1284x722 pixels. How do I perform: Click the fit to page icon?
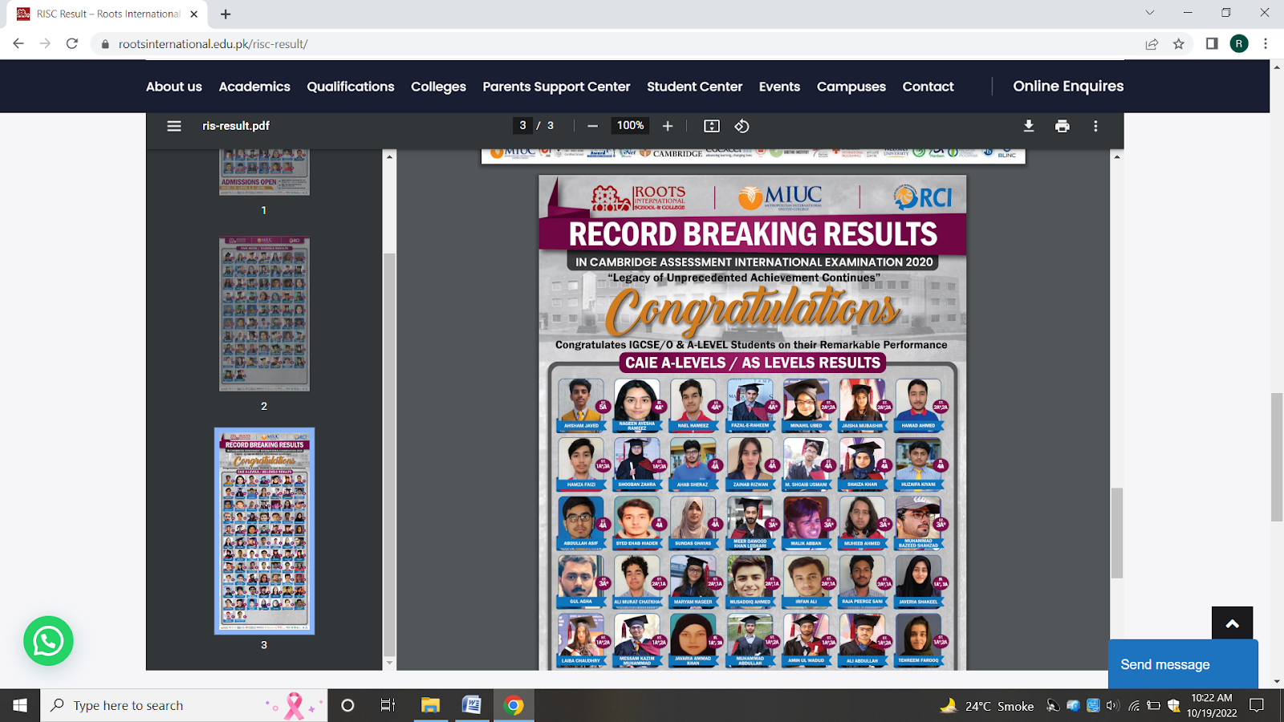(x=712, y=126)
